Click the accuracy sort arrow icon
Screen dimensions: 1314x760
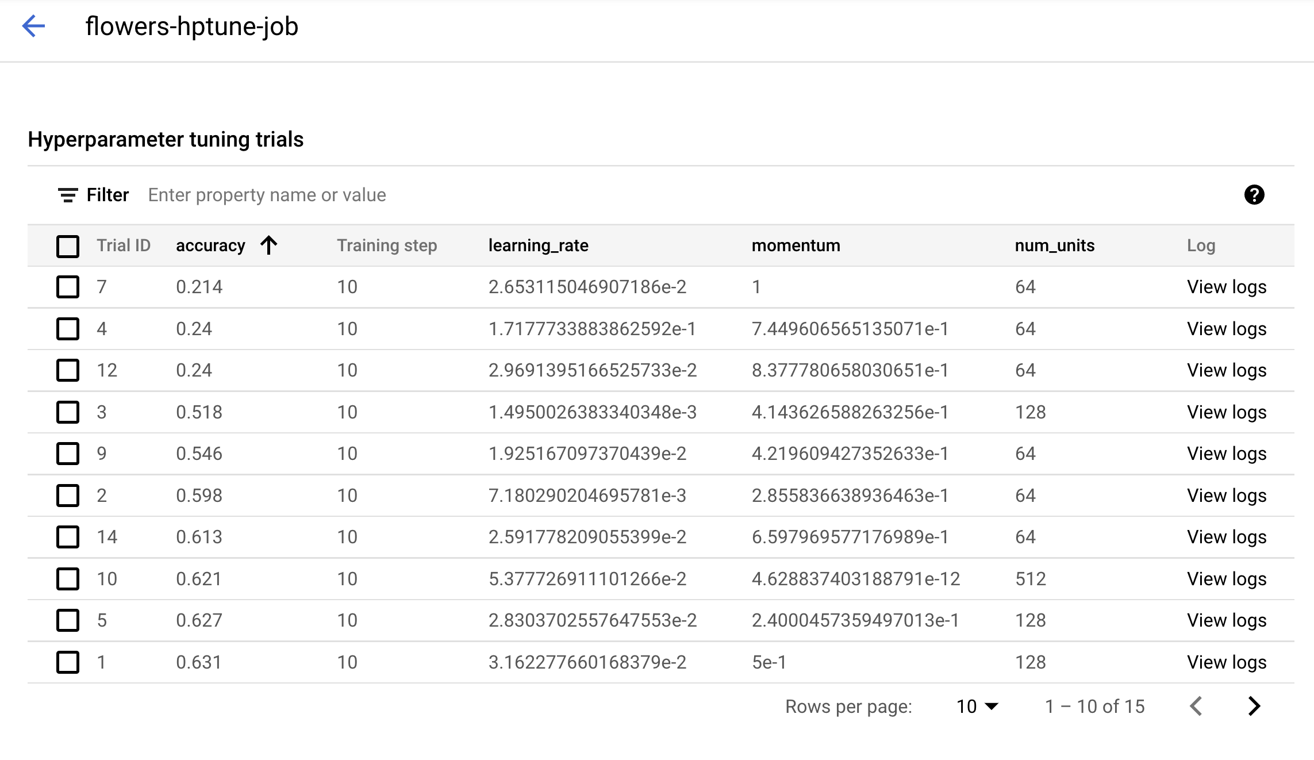point(268,245)
